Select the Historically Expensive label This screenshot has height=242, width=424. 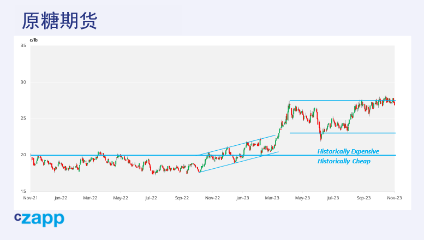pos(348,151)
